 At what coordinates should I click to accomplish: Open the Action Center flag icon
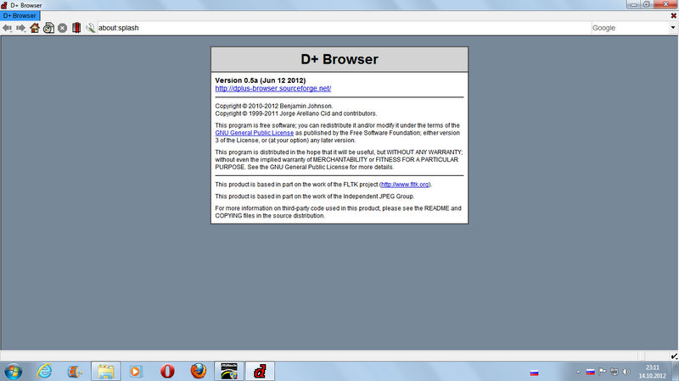pos(603,372)
